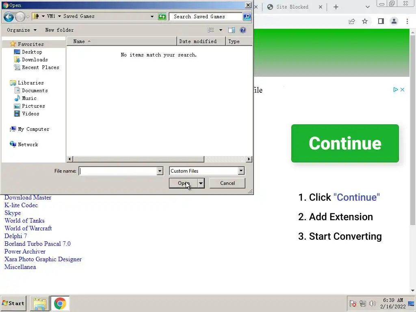This screenshot has height=312, width=416.
Task: Click the scroll left arrow of file list
Action: [69, 159]
